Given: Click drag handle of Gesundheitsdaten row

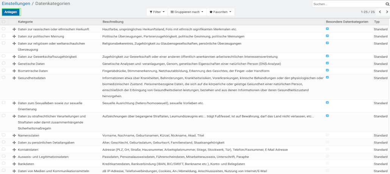Looking at the screenshot, I should point(14,78).
